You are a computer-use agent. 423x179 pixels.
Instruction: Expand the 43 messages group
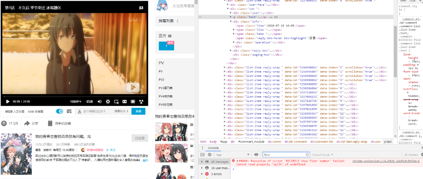pos(202,161)
